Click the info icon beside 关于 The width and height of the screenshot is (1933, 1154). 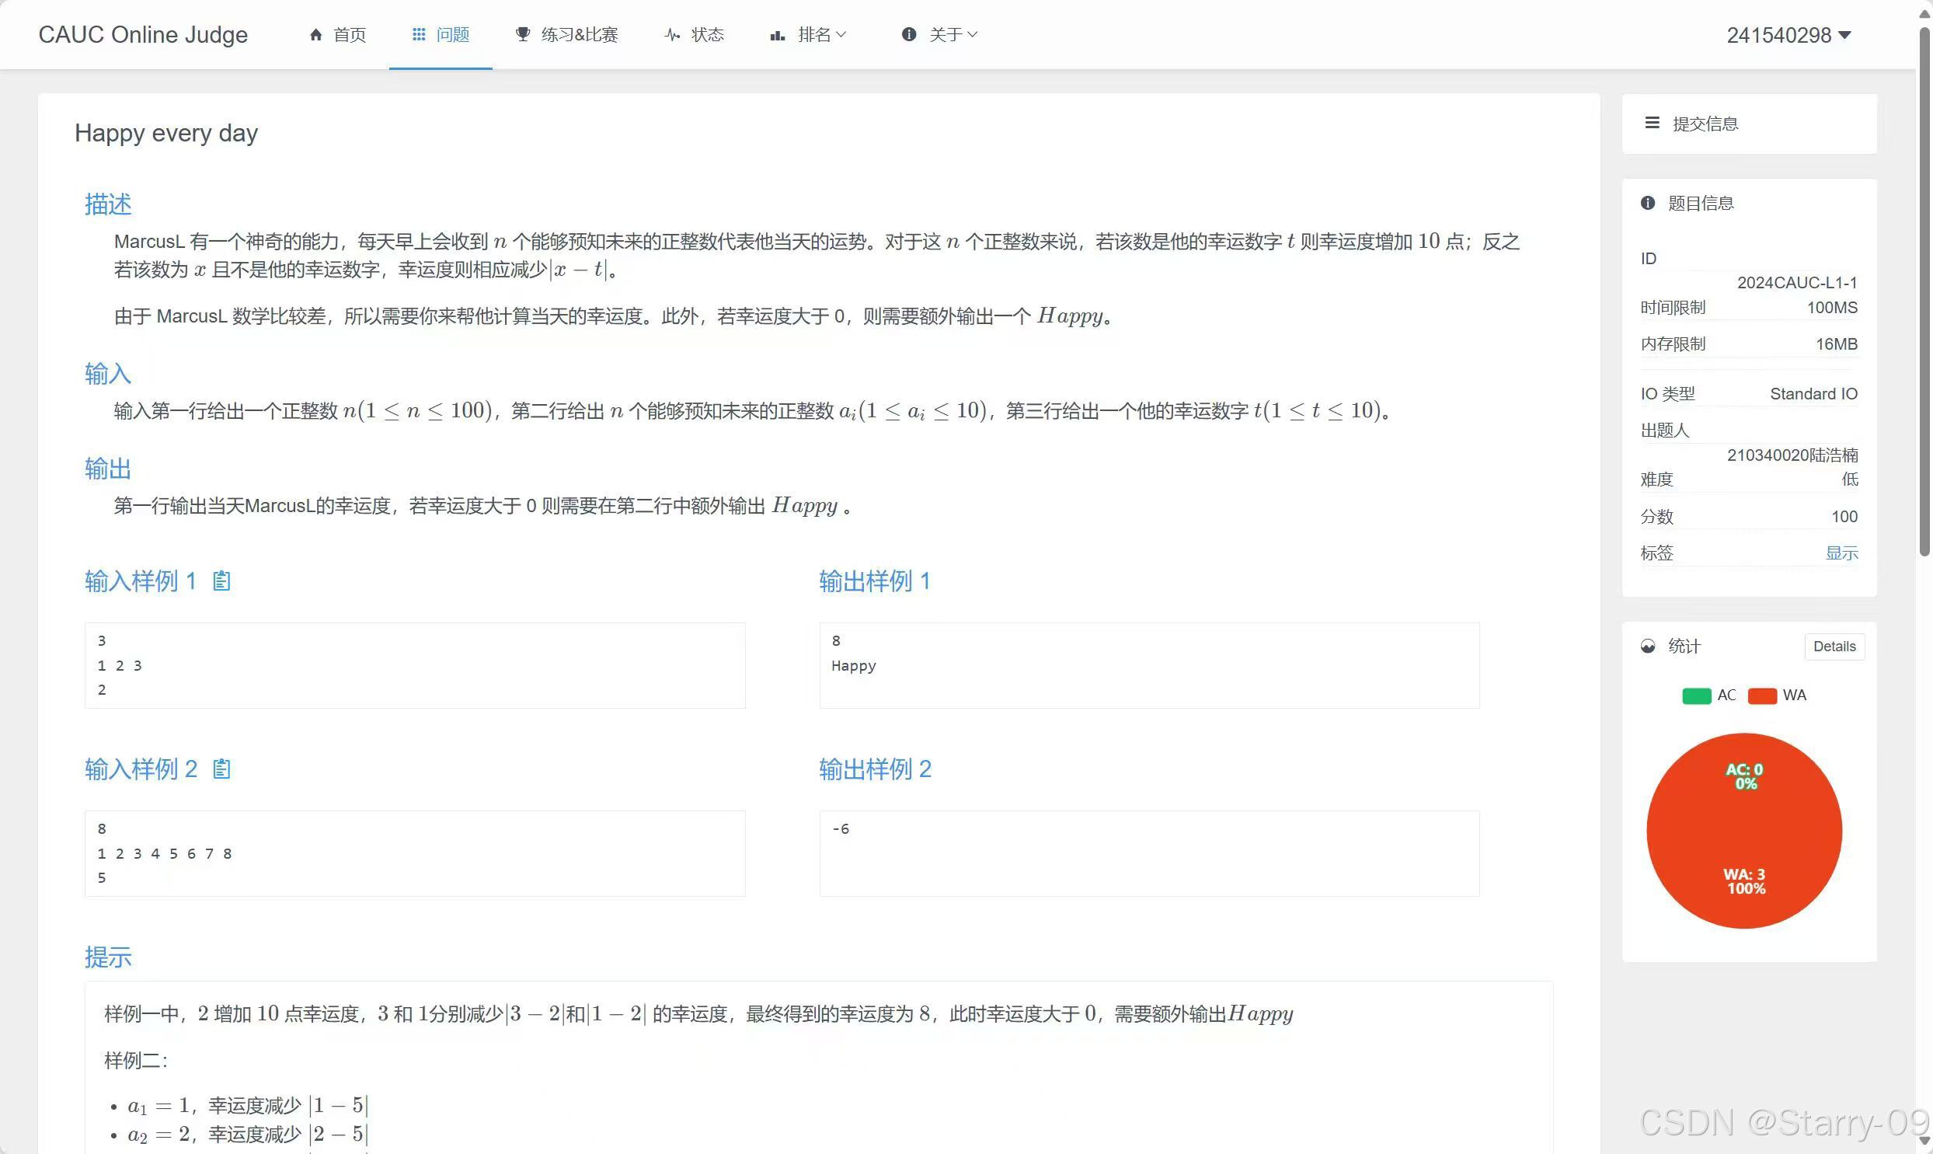pyautogui.click(x=908, y=35)
